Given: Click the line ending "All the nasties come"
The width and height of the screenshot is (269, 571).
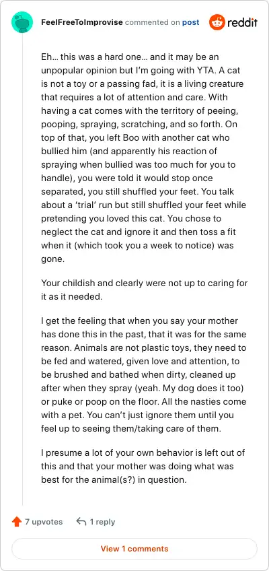Looking at the screenshot, I should tap(144, 402).
